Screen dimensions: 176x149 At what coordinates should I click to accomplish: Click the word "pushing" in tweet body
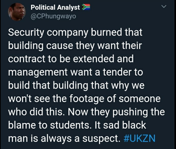pyautogui.click(x=130, y=113)
